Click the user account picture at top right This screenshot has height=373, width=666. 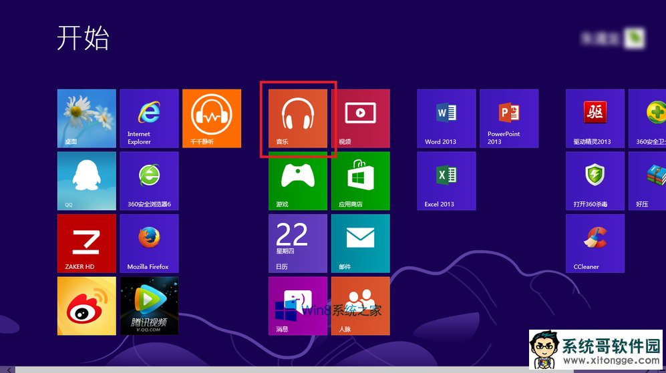point(634,38)
